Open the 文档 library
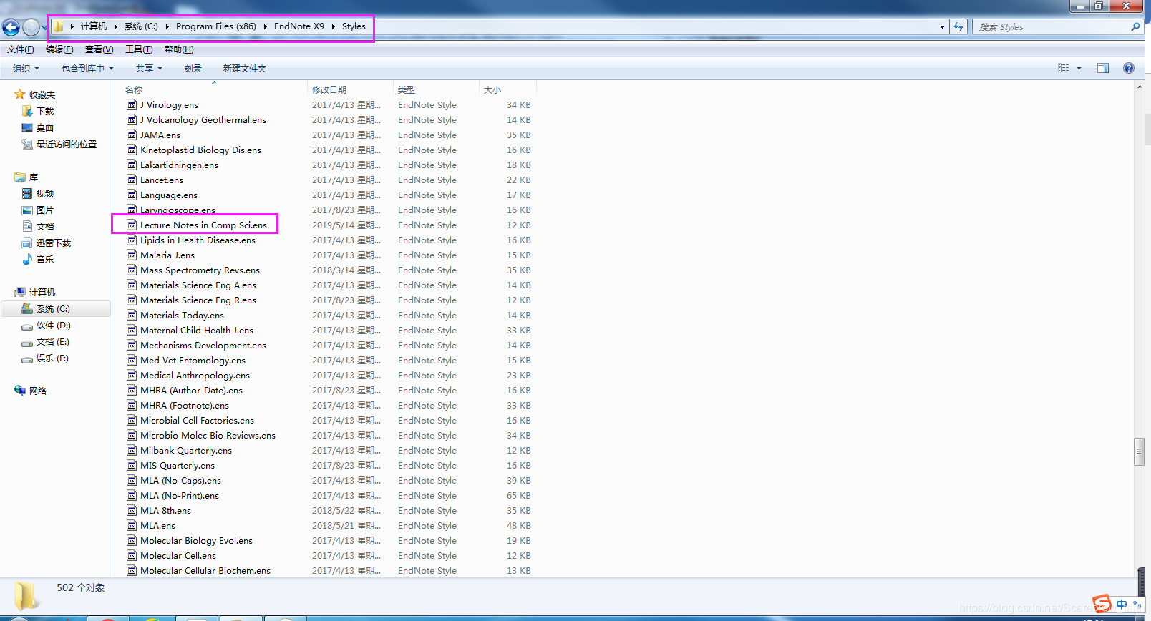This screenshot has height=621, width=1151. (x=45, y=226)
